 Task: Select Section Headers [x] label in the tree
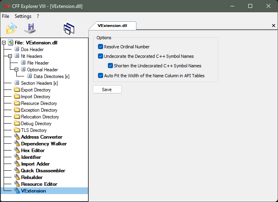pyautogui.click(x=39, y=83)
